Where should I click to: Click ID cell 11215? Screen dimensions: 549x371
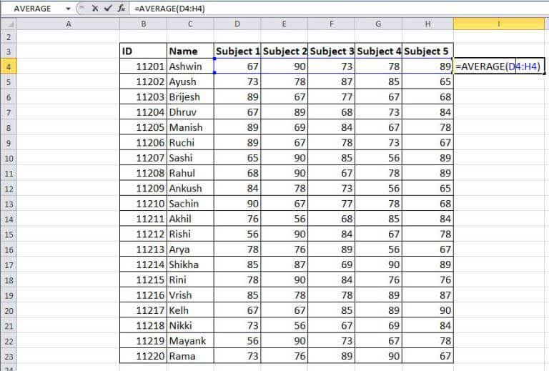[x=143, y=280]
